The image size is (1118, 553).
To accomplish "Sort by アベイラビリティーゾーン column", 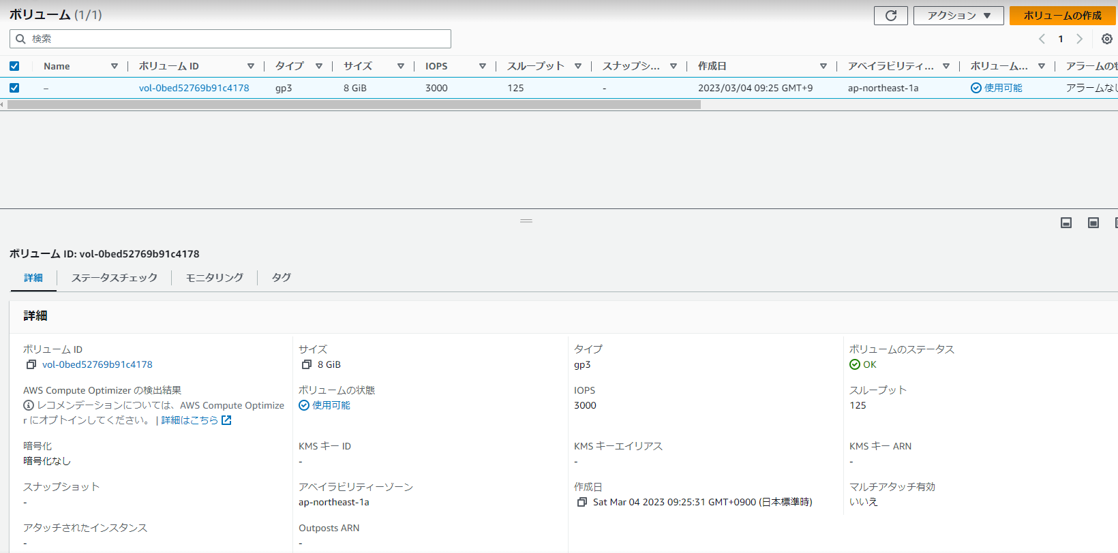I will pyautogui.click(x=946, y=66).
